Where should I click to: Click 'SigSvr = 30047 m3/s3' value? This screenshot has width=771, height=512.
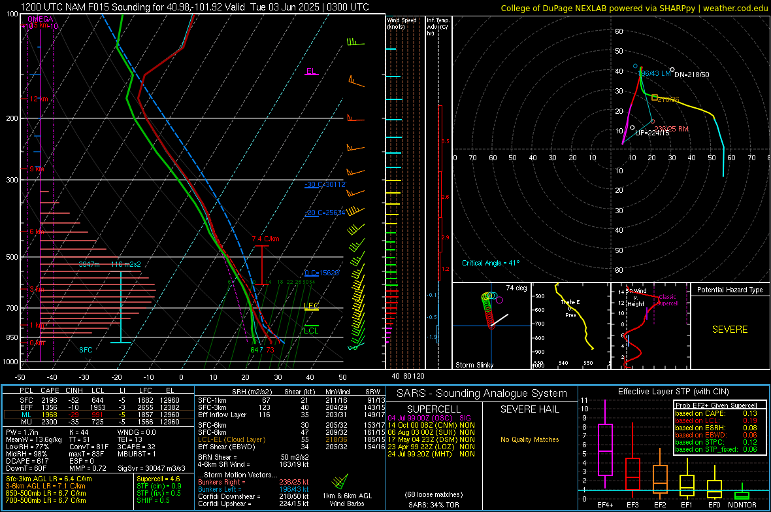click(152, 468)
